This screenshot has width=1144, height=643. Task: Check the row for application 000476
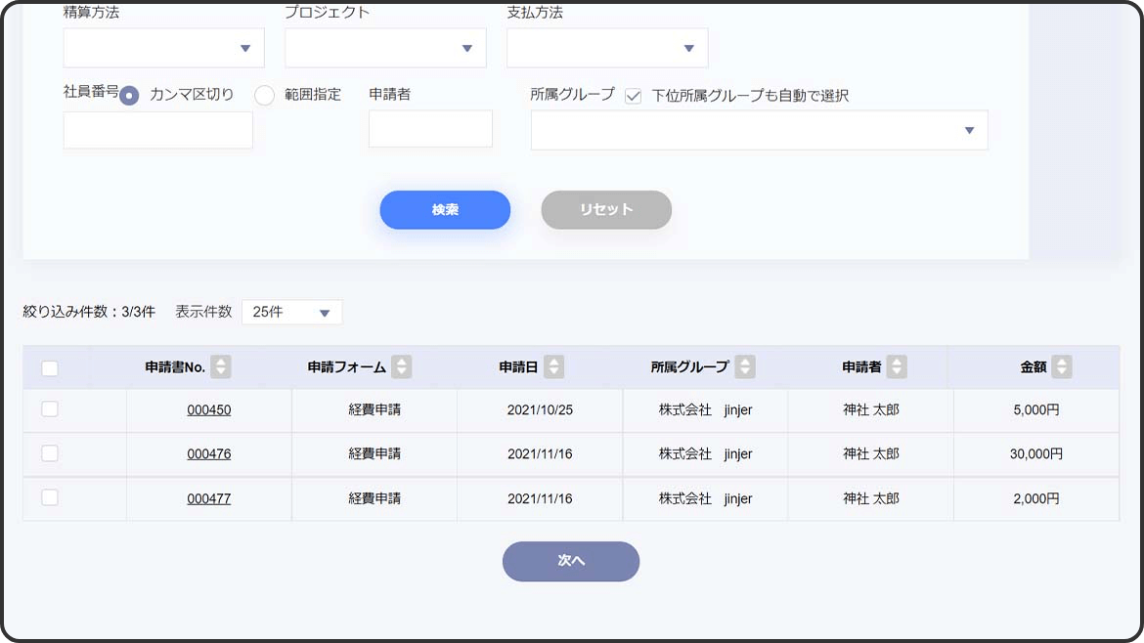(x=50, y=453)
